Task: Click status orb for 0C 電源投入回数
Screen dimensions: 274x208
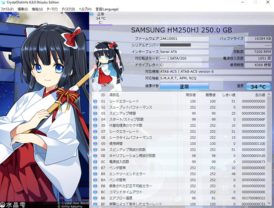Action: [x=95, y=162]
